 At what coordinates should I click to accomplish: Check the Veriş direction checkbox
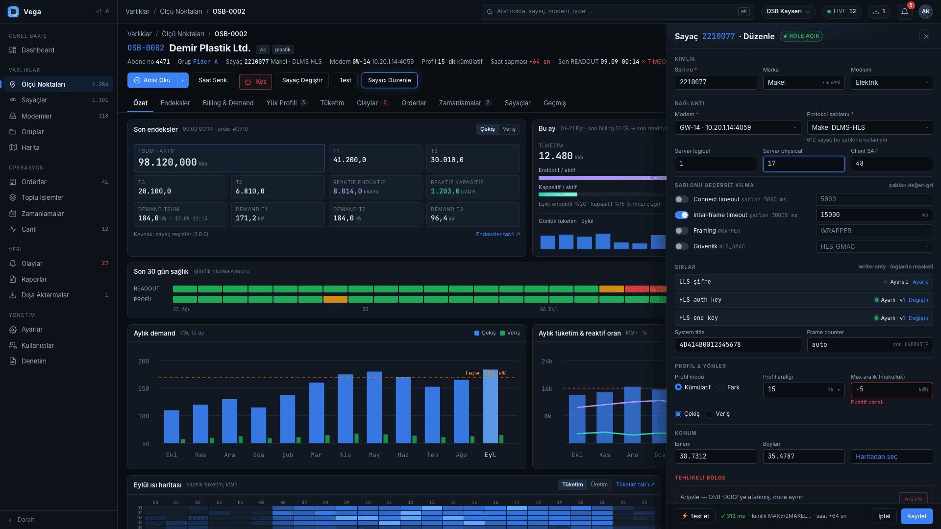tap(710, 414)
